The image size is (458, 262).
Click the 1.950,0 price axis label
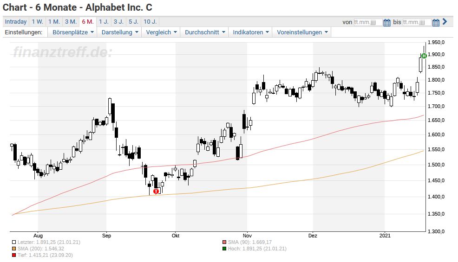coord(436,42)
